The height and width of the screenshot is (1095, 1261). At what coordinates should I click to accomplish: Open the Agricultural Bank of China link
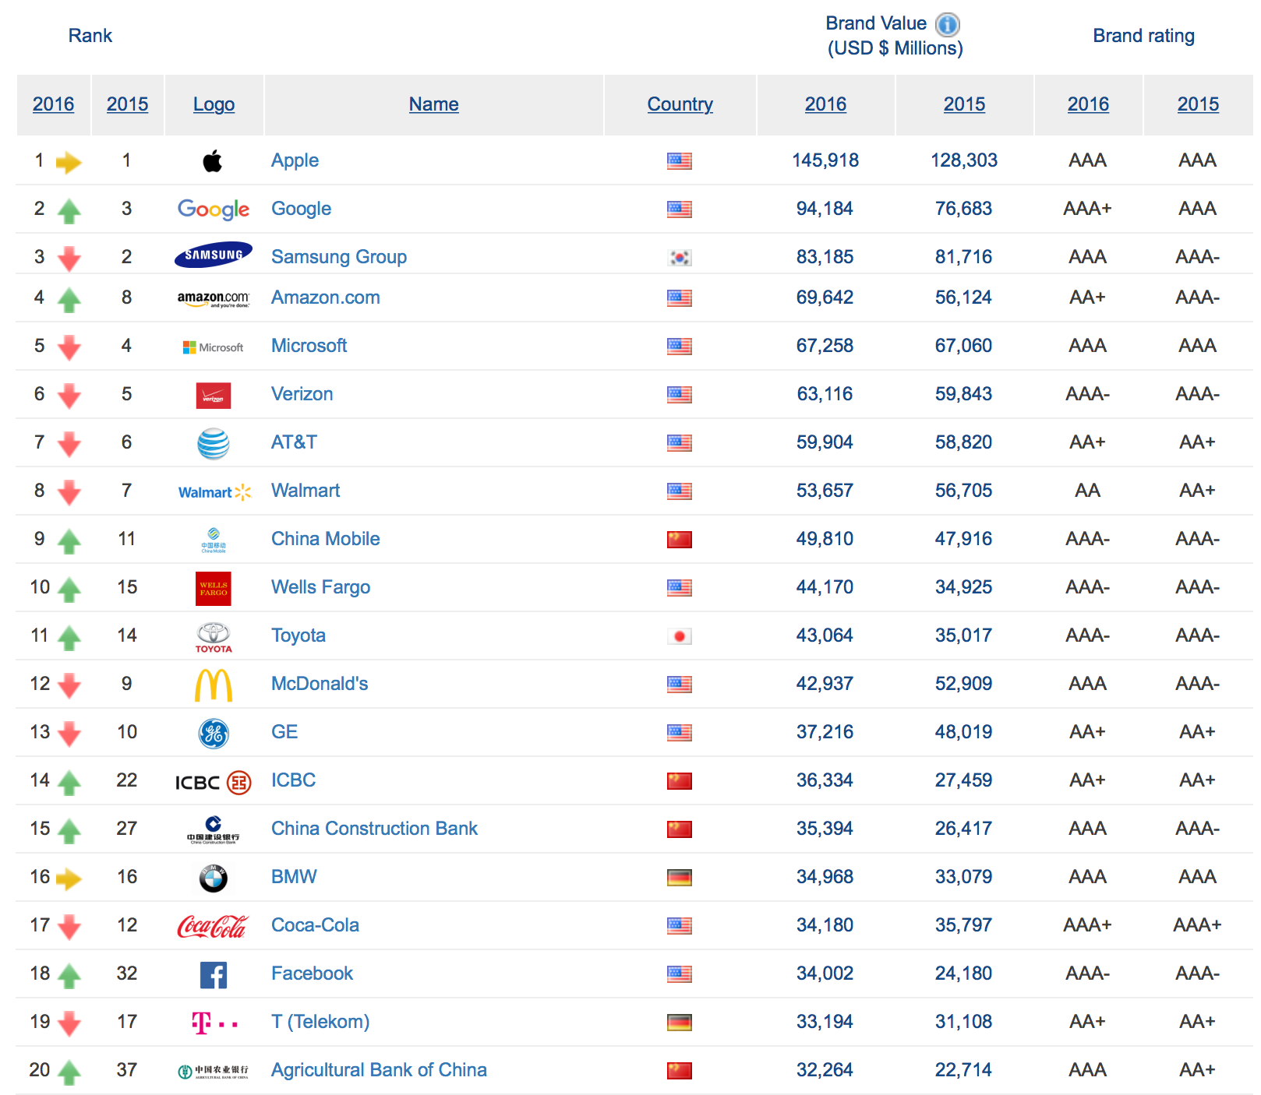(x=379, y=1070)
